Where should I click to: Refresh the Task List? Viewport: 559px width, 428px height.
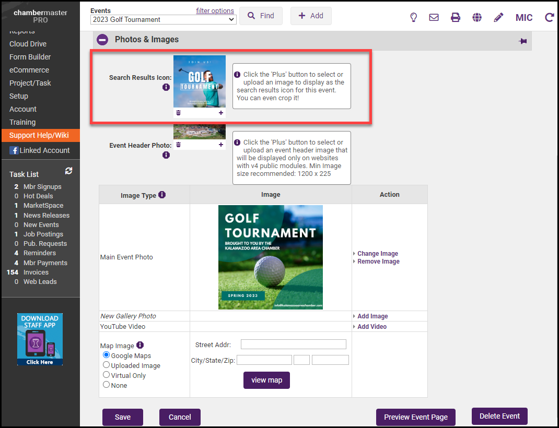point(68,171)
